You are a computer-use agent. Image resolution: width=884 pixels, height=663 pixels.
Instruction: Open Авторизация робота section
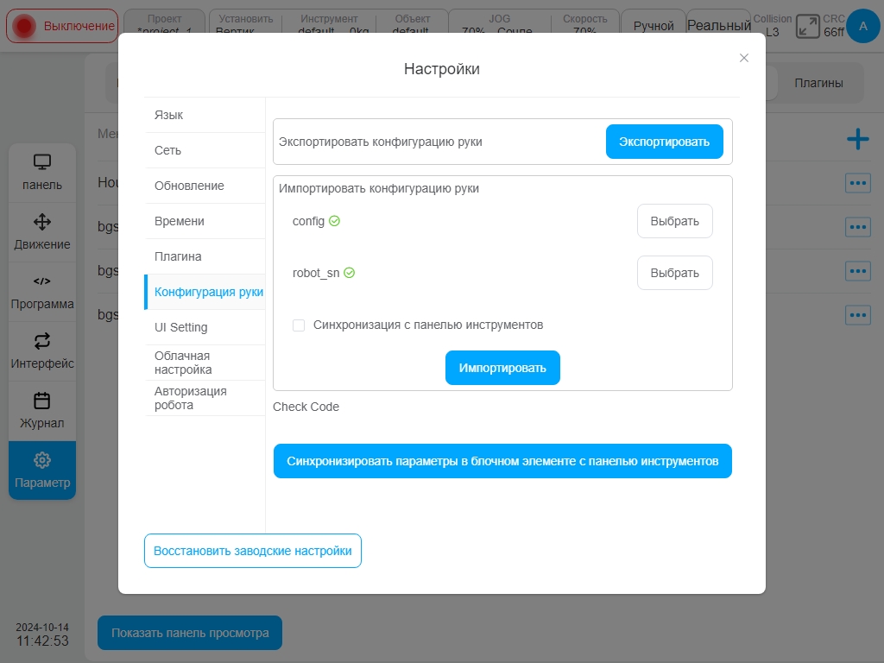205,398
